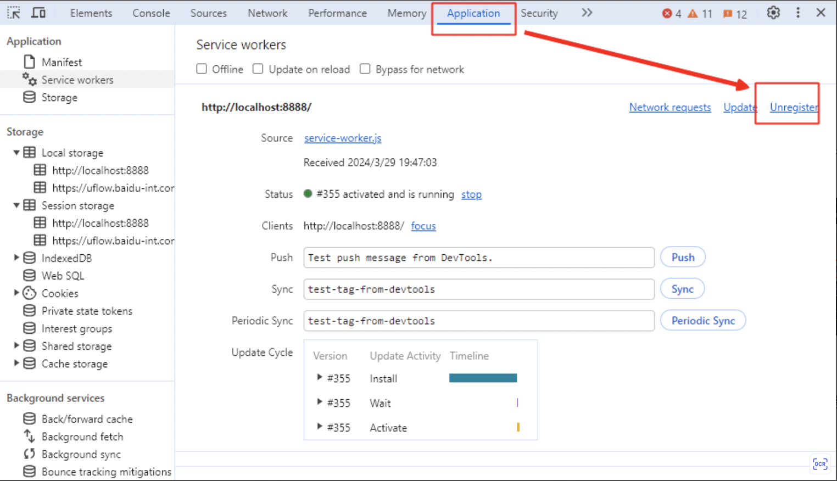837x481 pixels.
Task: Click the Push message input field
Action: coord(479,258)
